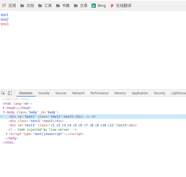Expand the head element node

point(4,108)
